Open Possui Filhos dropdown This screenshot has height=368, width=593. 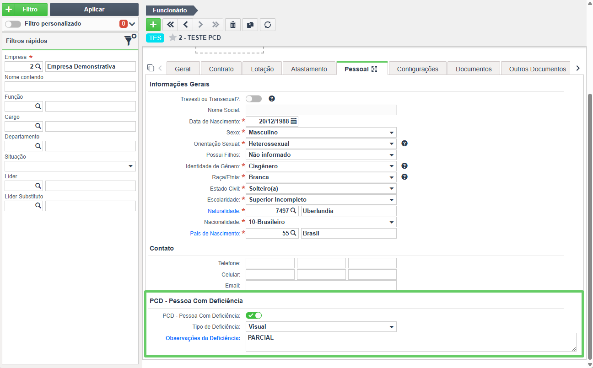click(x=321, y=155)
